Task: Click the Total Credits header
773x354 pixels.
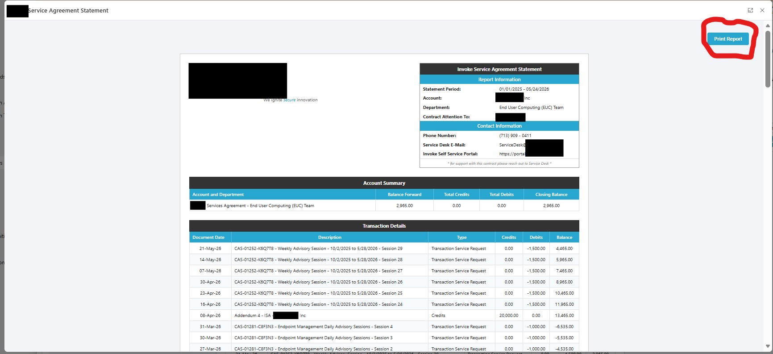Action: click(x=457, y=195)
